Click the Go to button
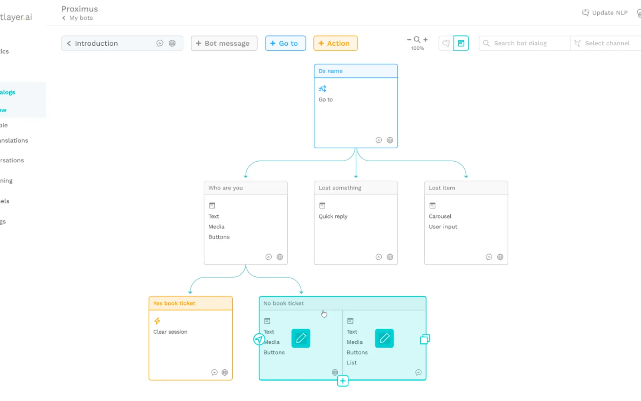641x401 pixels. [285, 43]
